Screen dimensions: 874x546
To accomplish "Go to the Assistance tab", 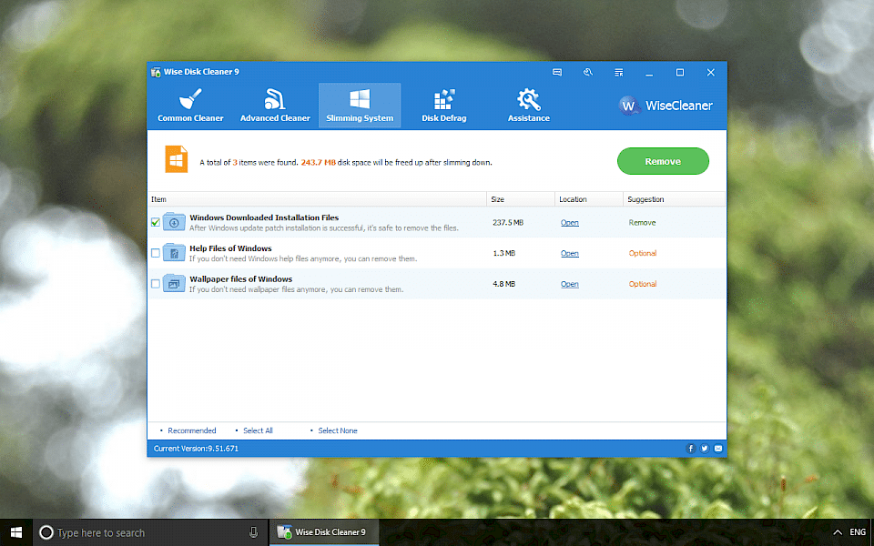I will [528, 106].
